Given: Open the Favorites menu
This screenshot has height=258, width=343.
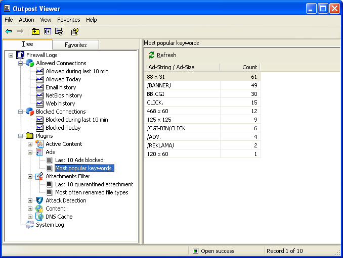Looking at the screenshot, I should click(x=68, y=20).
